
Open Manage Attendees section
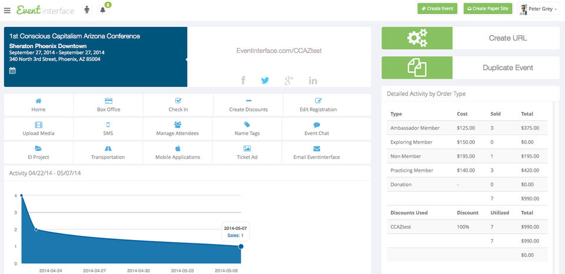178,128
